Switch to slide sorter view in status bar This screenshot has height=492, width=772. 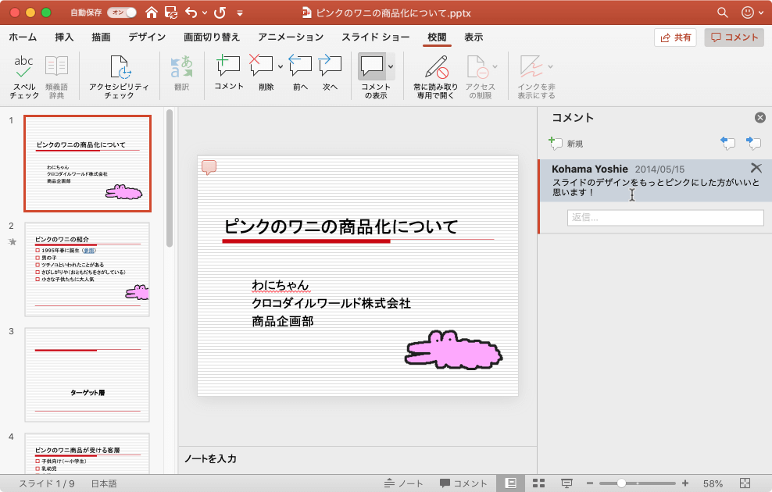click(538, 483)
